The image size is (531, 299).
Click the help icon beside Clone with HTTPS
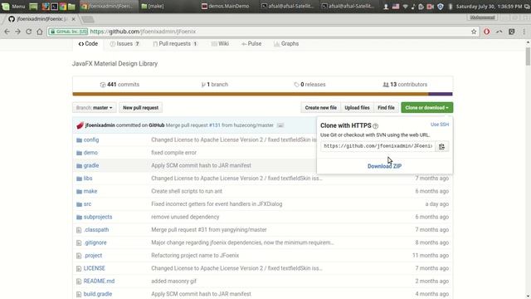click(376, 125)
